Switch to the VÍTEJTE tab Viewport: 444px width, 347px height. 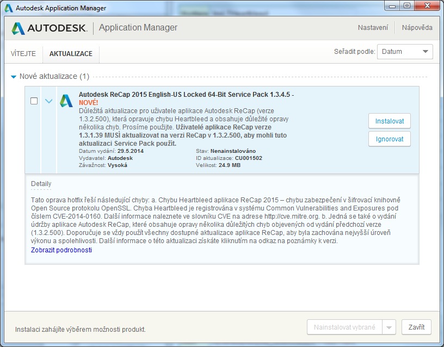[23, 54]
